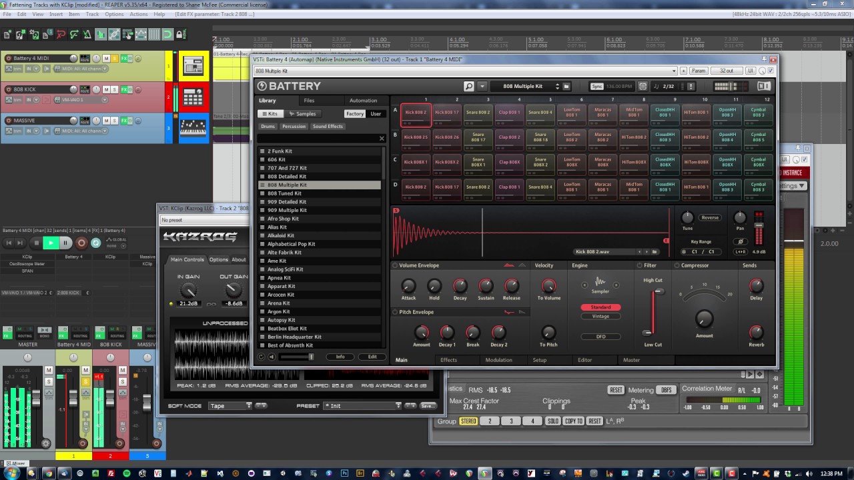Toggle Reverse for the selected sample
This screenshot has height=480, width=854.
[x=710, y=217]
